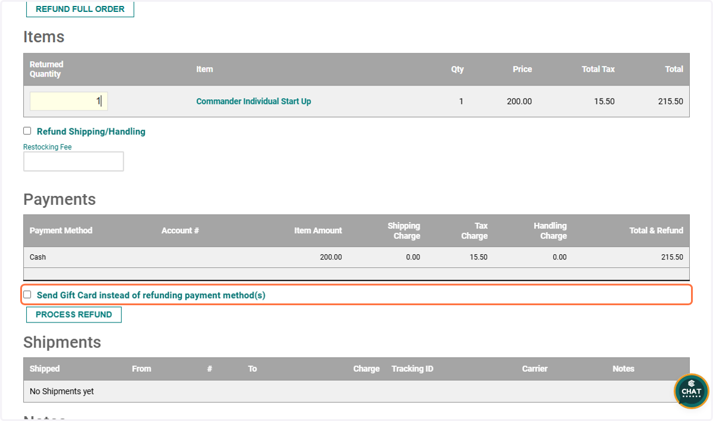Click the From column header in Shipments
Screen dimensions: 713x421
click(141, 369)
